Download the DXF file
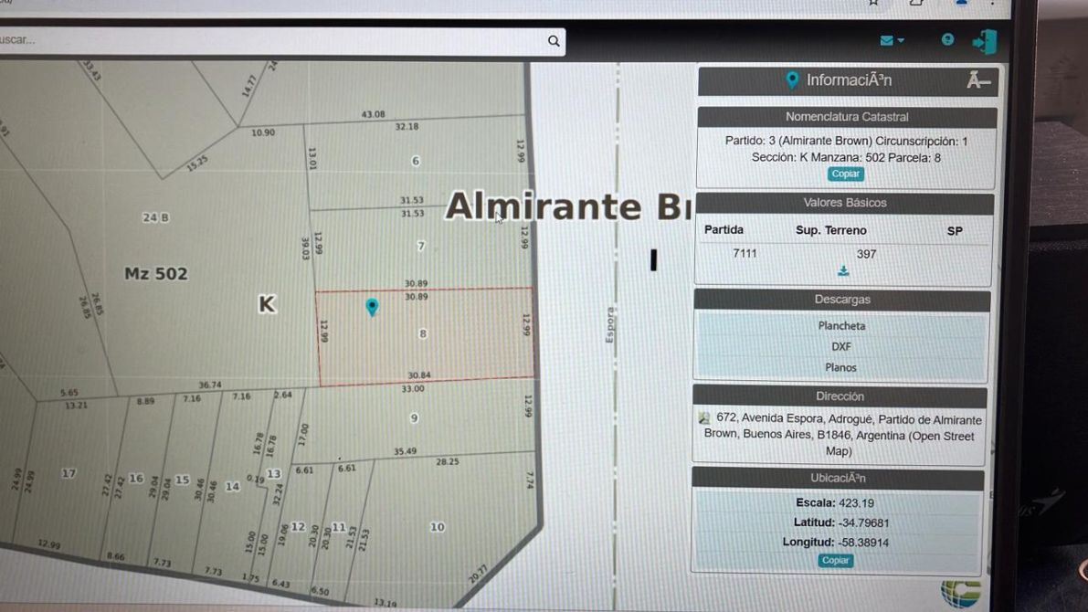1088x612 pixels. coord(841,347)
